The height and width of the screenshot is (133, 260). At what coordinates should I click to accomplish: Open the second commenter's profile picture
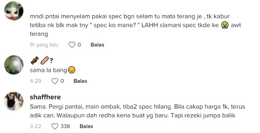(14, 65)
